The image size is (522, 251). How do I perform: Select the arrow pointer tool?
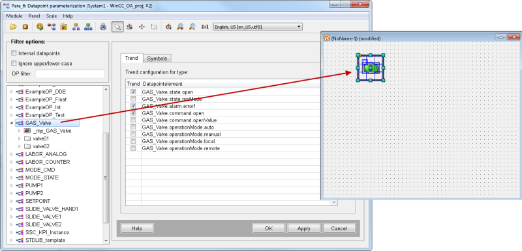coord(117,27)
